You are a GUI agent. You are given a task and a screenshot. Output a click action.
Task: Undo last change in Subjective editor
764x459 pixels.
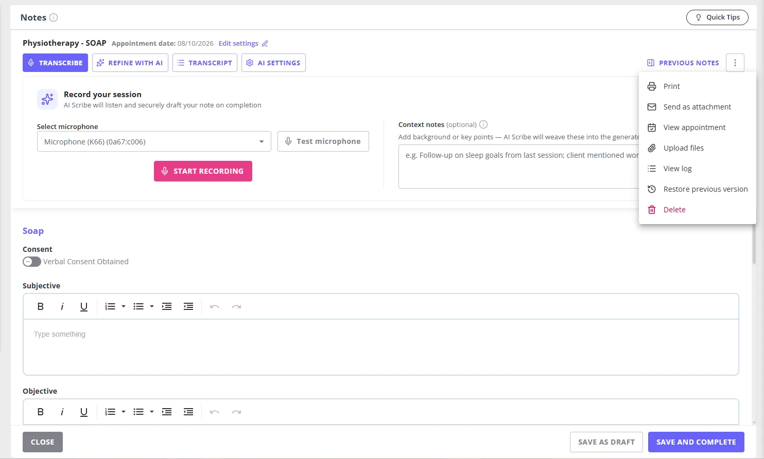(215, 307)
